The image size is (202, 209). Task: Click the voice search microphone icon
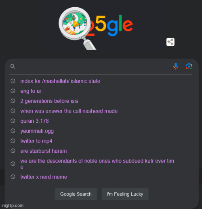coord(176,66)
